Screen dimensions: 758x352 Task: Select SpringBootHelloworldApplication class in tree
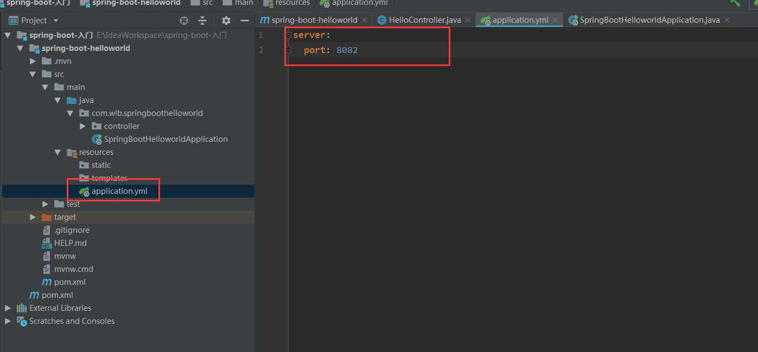point(165,139)
